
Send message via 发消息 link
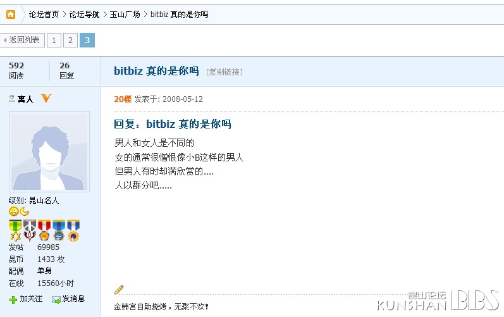(68, 299)
